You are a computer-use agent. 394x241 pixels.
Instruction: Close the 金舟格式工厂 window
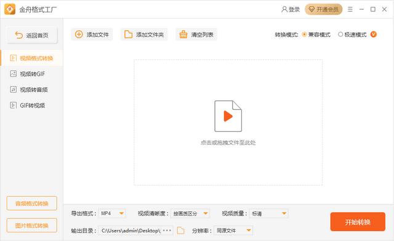pos(384,9)
